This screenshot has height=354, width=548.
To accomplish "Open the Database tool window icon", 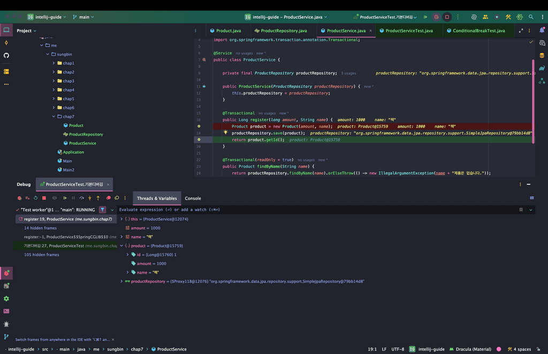I will (542, 55).
